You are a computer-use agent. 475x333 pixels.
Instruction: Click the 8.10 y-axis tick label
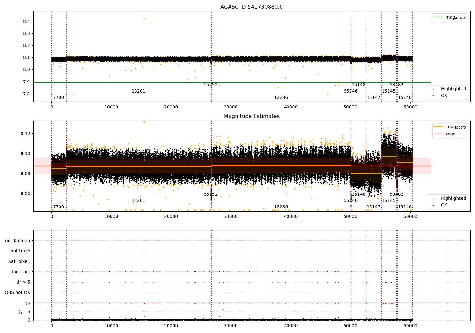click(25, 153)
